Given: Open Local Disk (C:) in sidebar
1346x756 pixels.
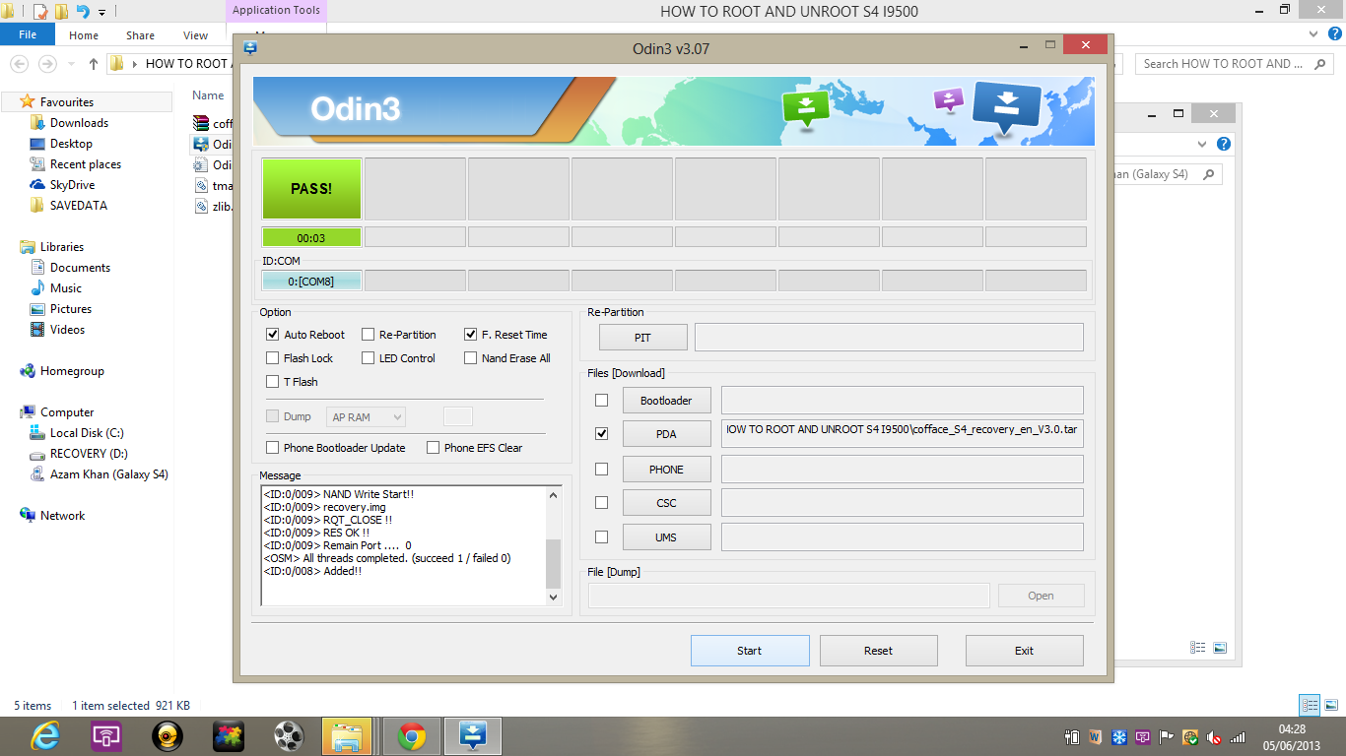Looking at the screenshot, I should click(x=87, y=433).
